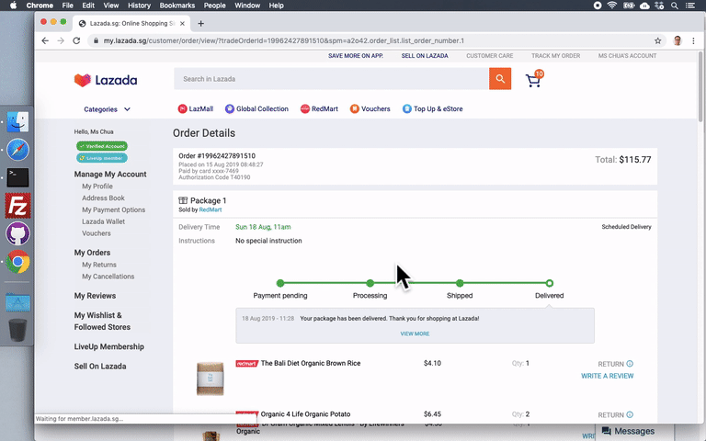Click the orange search button
Screen dimensions: 706x441
coord(500,79)
